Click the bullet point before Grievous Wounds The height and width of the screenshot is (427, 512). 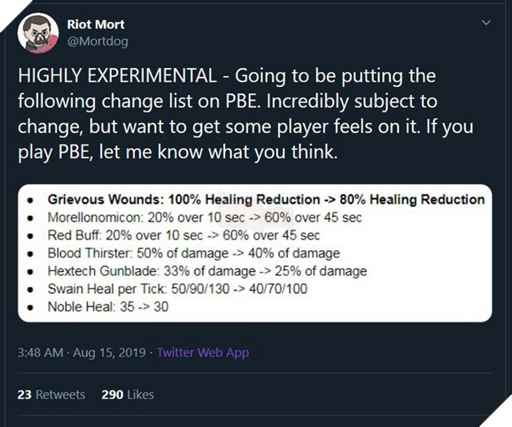[30, 200]
